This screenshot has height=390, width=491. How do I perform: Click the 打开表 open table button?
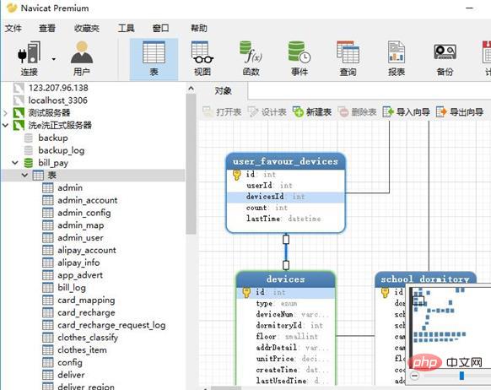[x=222, y=111]
